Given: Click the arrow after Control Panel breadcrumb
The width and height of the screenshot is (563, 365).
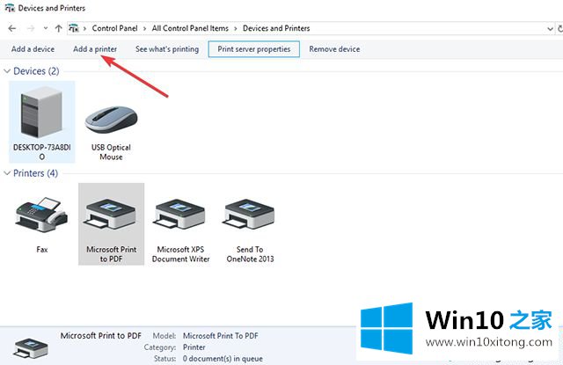Looking at the screenshot, I should (x=144, y=29).
